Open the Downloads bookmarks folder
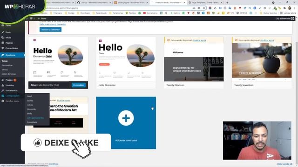The height and width of the screenshot is (167, 298). (x=83, y=13)
